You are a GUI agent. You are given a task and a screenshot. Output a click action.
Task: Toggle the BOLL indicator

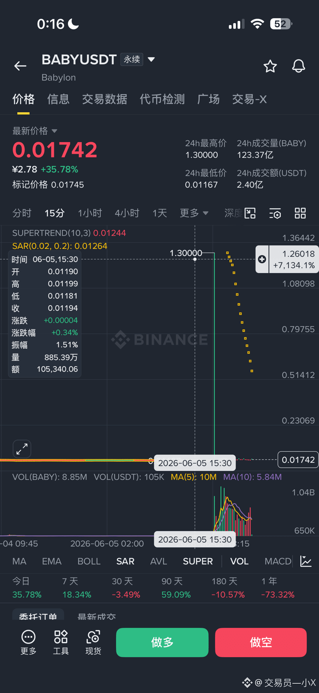[89, 561]
